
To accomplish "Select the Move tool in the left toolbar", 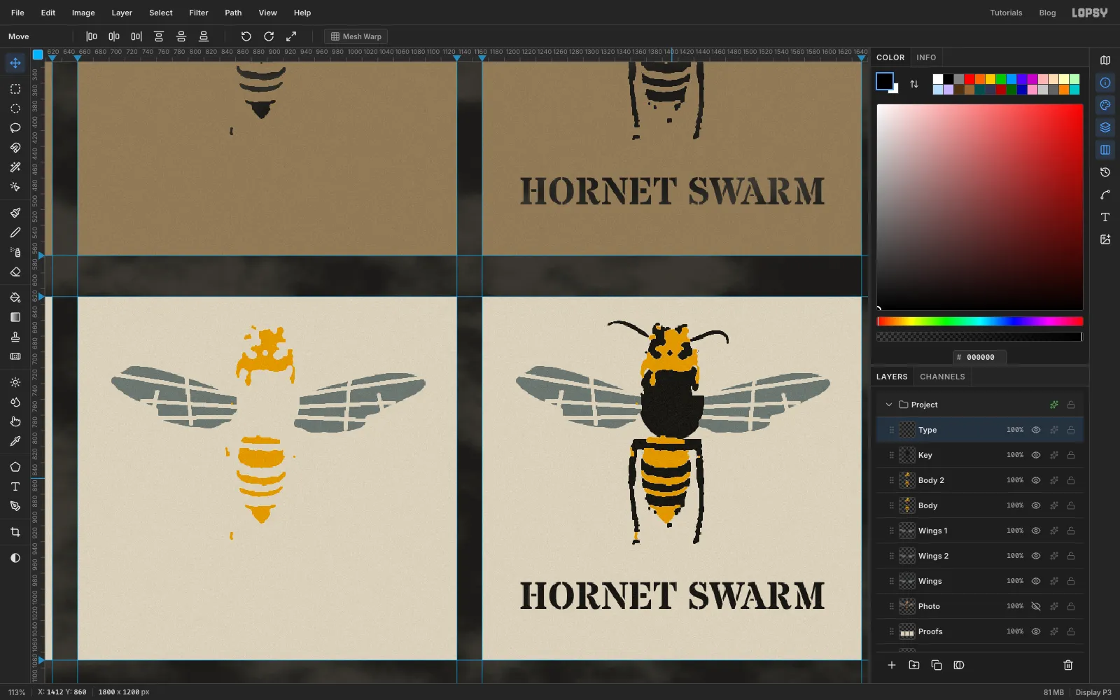I will click(x=15, y=63).
